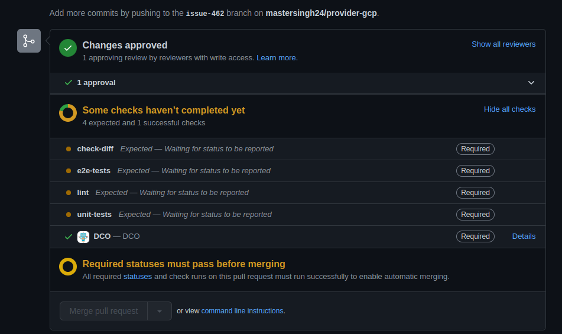Click mastersingh24/provider-gcp repository name

click(321, 13)
